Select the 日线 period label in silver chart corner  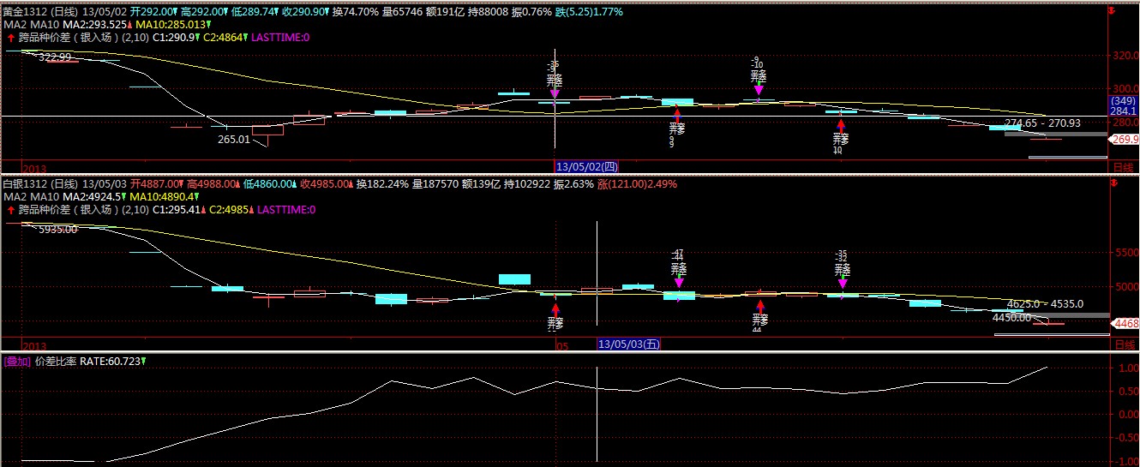(1122, 344)
